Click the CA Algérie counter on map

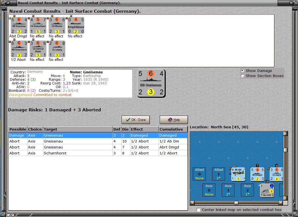(277, 174)
